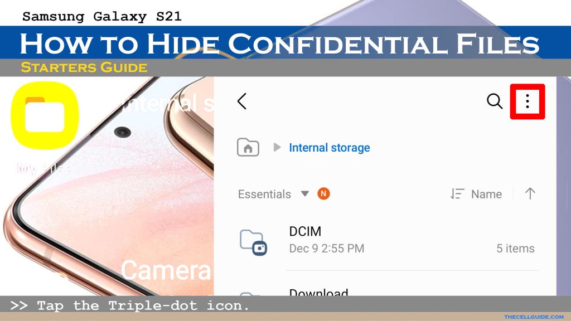Tap the orange N notification badge
Viewport: 571px width, 321px height.
coord(323,193)
